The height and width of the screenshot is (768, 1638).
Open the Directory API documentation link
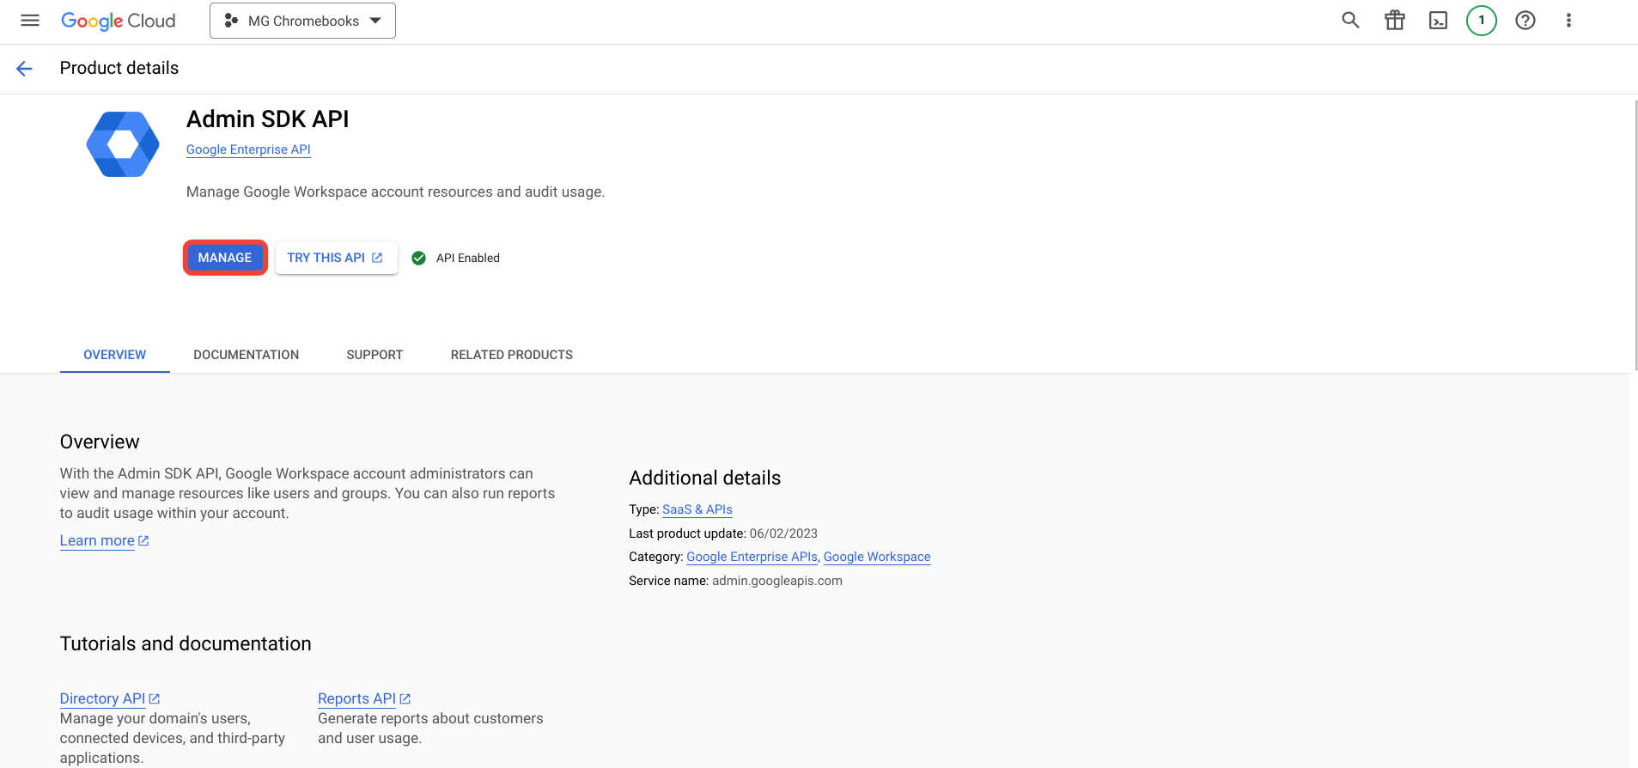coord(110,698)
